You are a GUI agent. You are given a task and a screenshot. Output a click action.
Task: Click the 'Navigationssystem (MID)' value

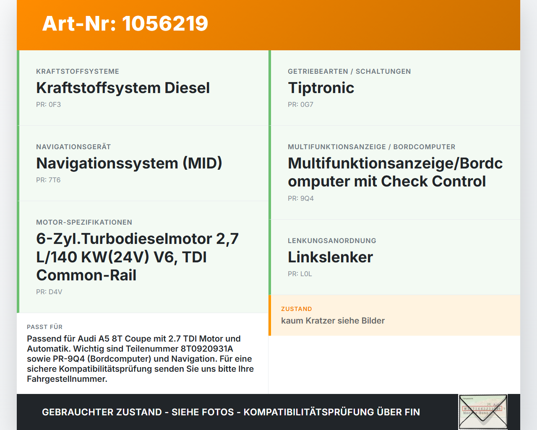[129, 163]
